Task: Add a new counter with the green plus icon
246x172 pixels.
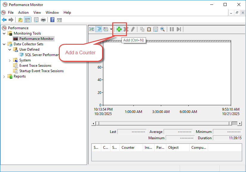Action: [119, 29]
